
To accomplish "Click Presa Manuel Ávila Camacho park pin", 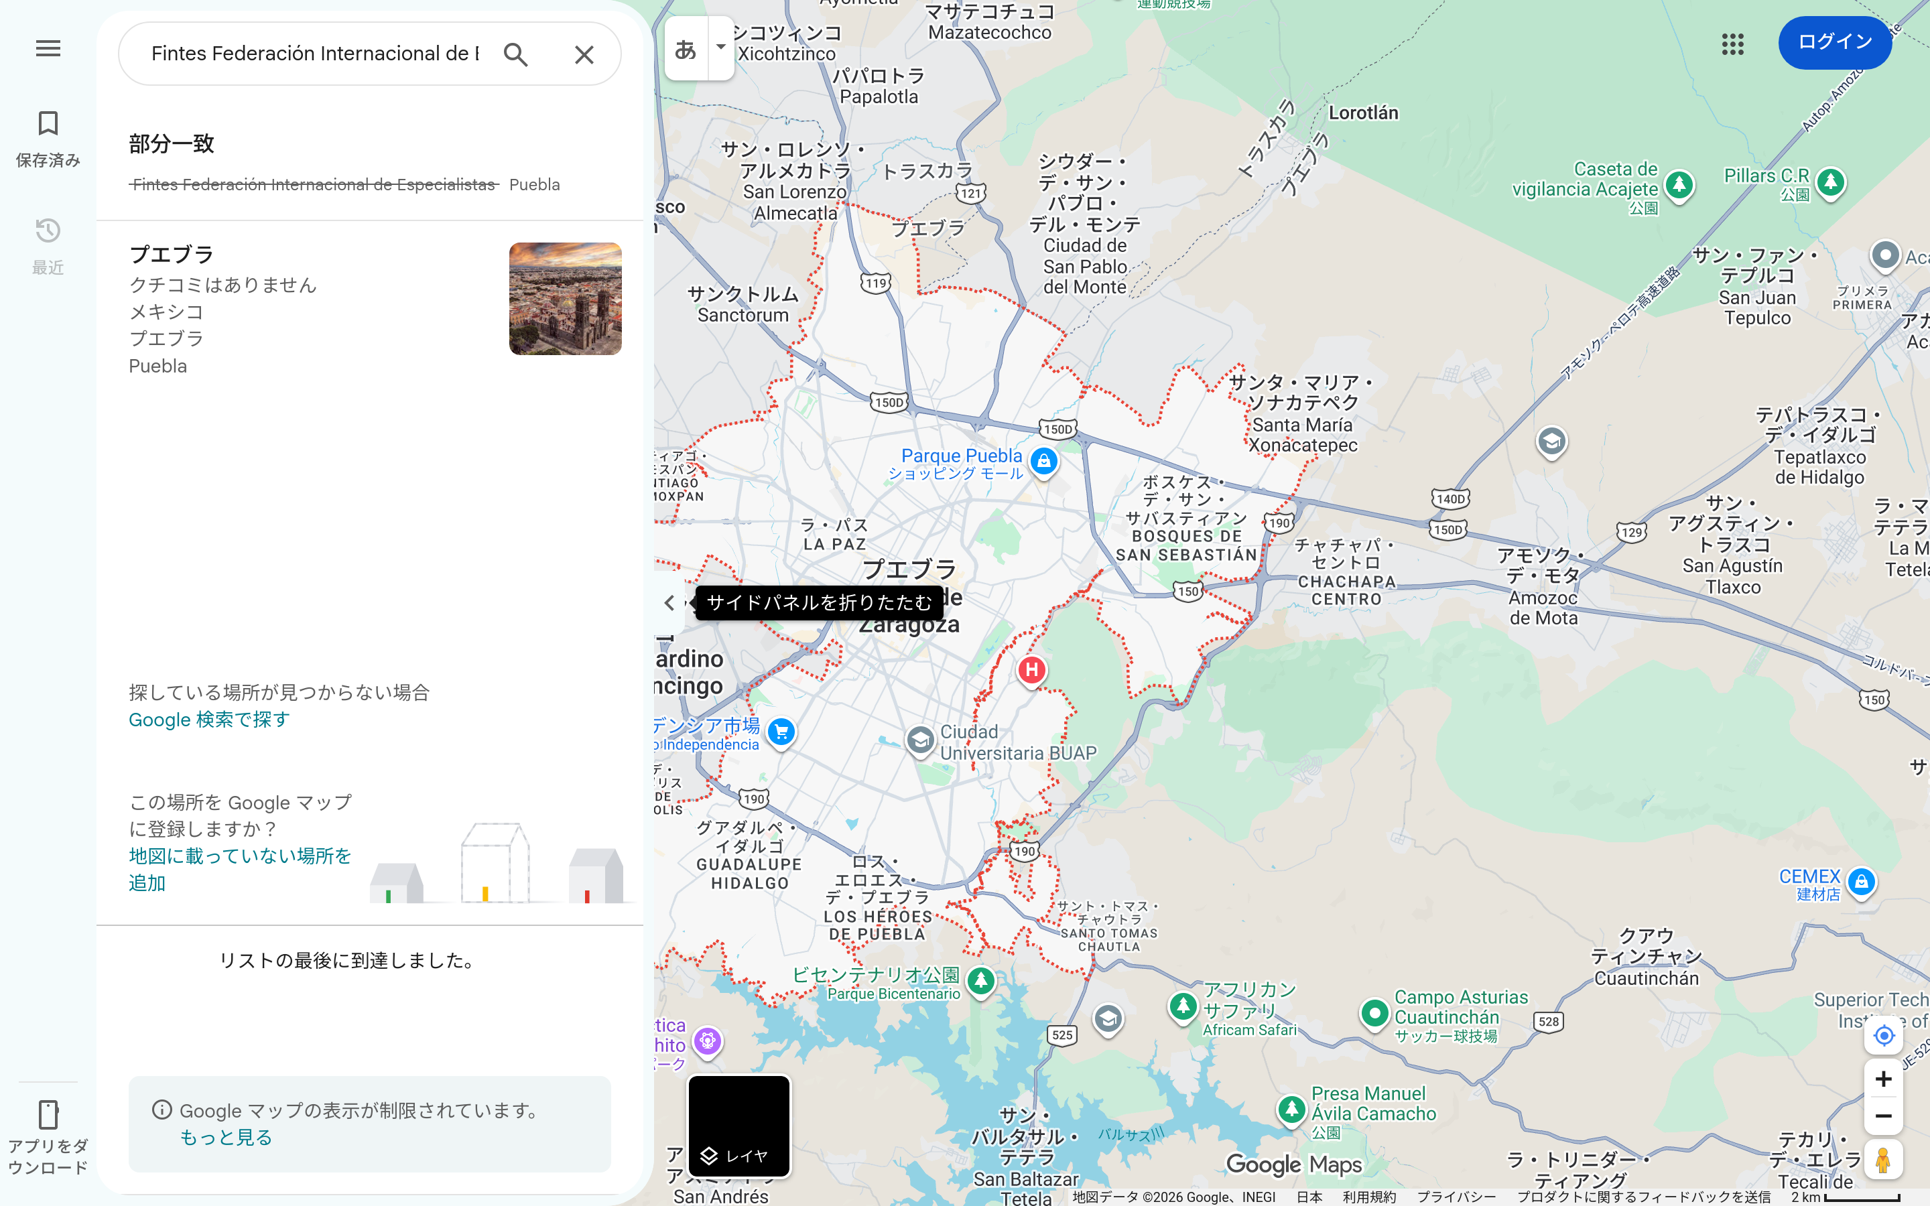I will coord(1291,1110).
